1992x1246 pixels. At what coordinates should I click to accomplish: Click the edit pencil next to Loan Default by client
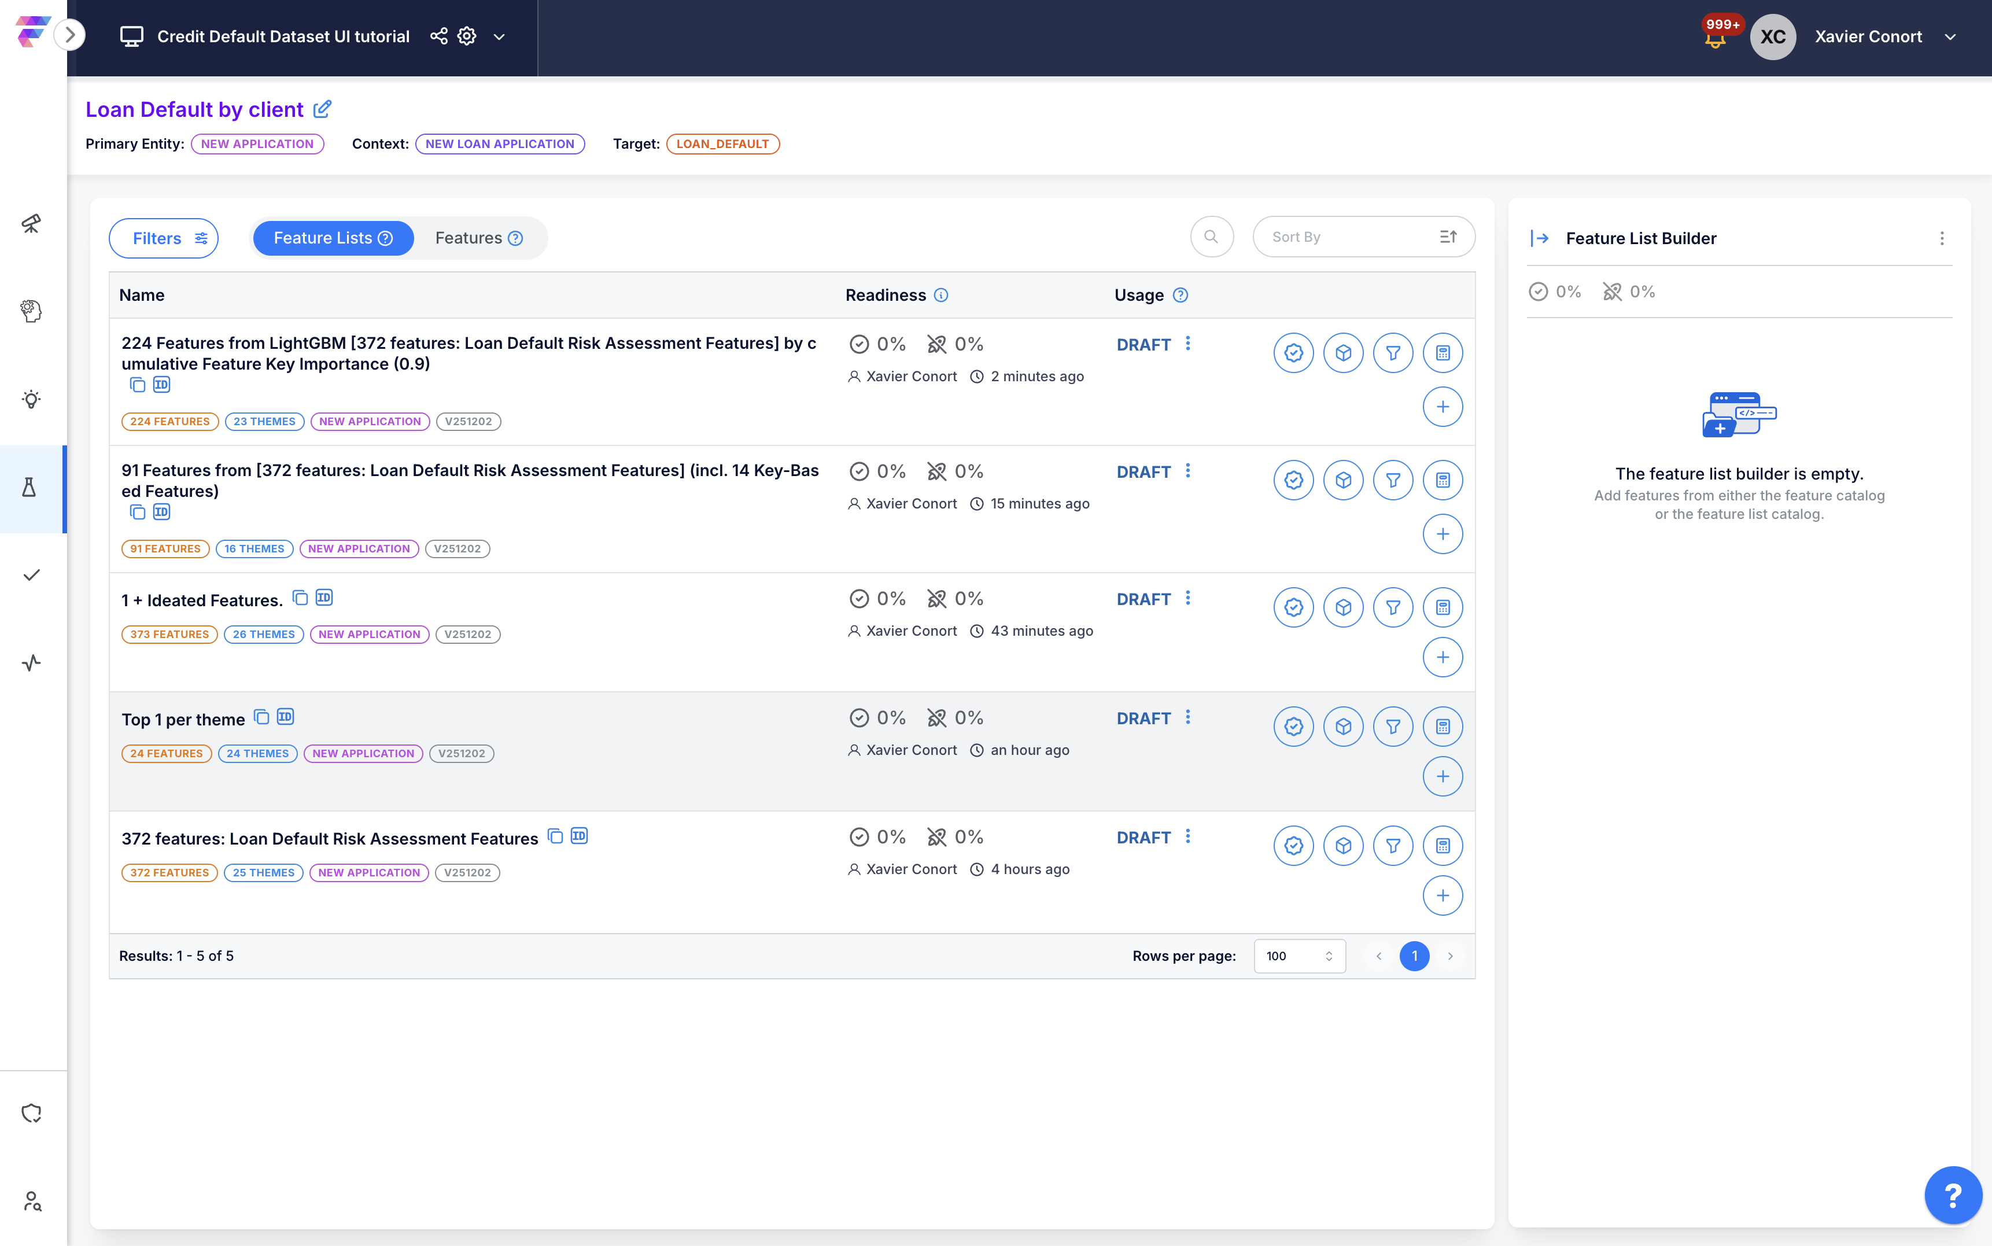322,109
